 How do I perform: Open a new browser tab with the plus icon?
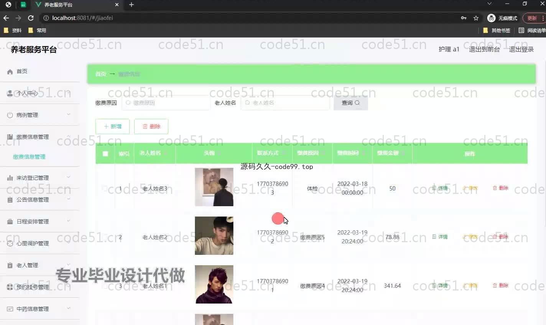point(132,5)
